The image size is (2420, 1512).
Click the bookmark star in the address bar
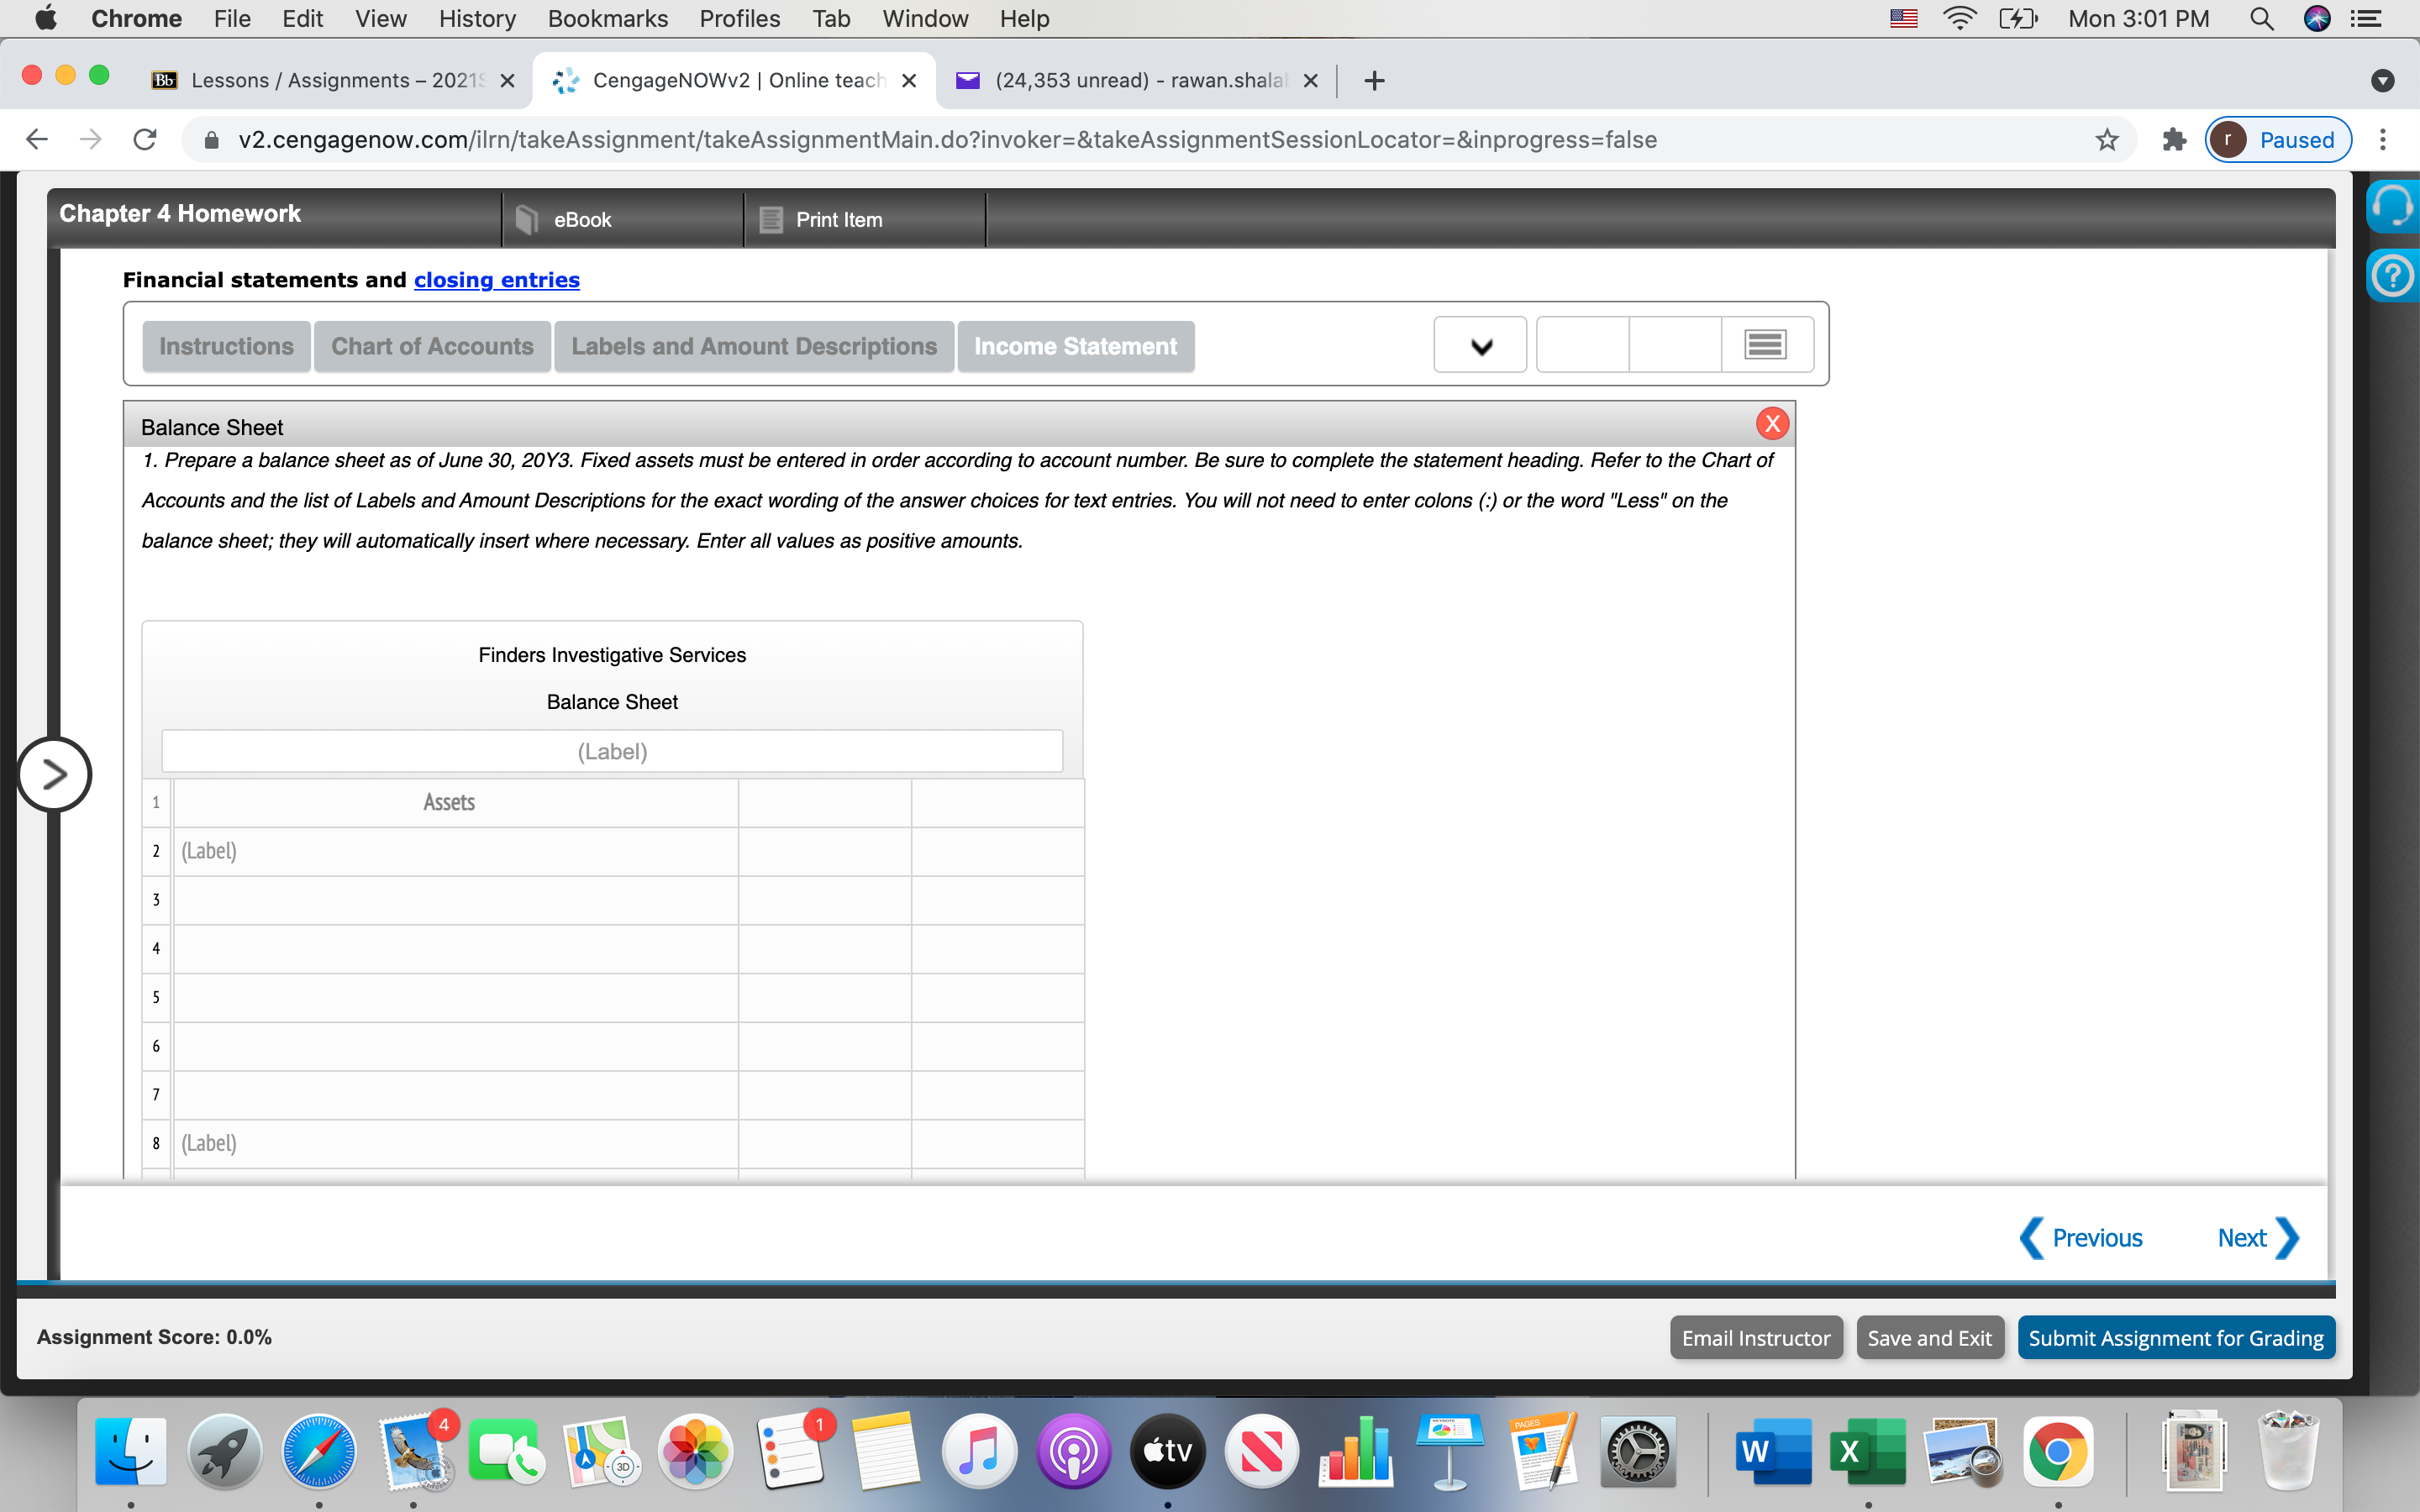point(2106,140)
